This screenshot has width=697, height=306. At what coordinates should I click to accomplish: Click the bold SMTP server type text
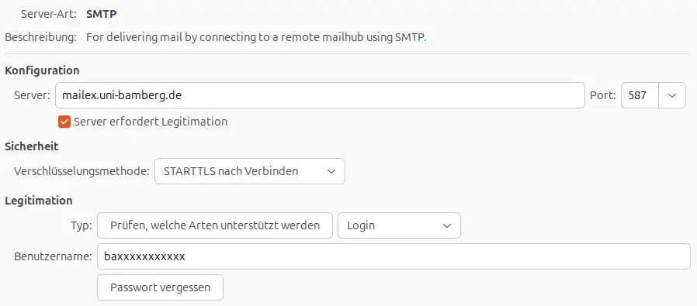pyautogui.click(x=102, y=14)
